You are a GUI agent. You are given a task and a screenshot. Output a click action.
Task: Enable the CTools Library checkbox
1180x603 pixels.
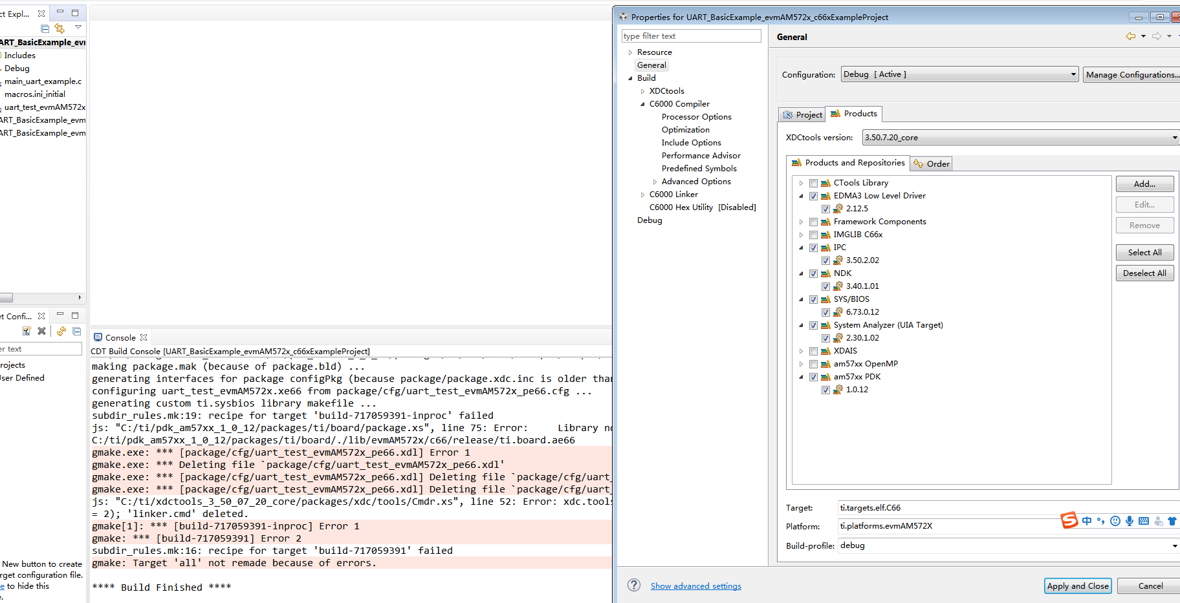(813, 183)
